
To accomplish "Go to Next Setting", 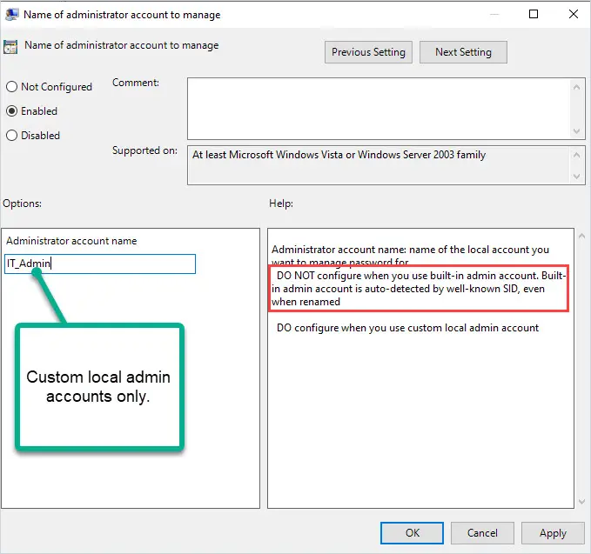I will point(463,52).
